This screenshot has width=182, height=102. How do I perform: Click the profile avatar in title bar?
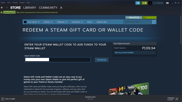(150, 3)
